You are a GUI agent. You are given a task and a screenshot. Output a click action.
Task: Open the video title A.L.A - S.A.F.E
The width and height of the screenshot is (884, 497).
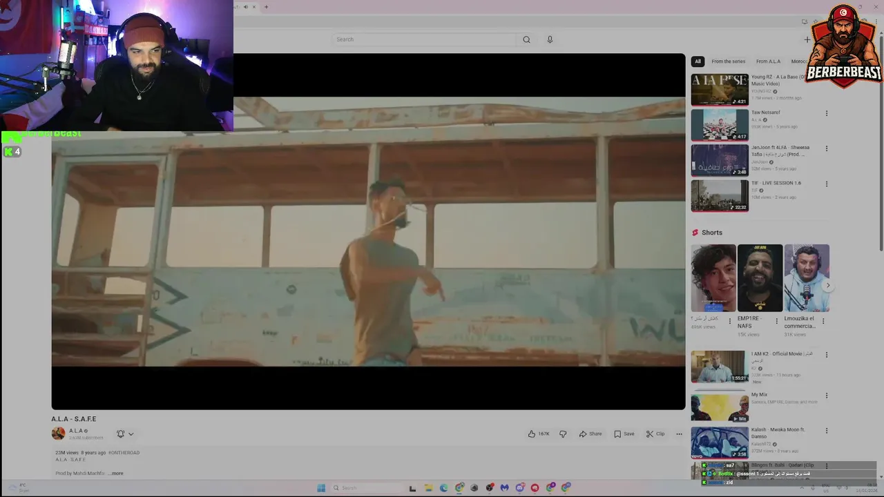point(74,419)
